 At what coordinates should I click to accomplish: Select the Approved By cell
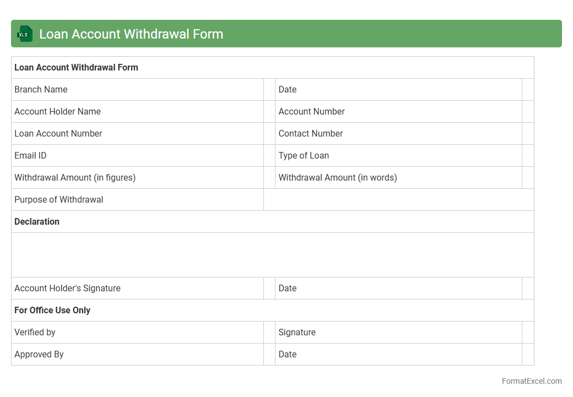coord(137,355)
